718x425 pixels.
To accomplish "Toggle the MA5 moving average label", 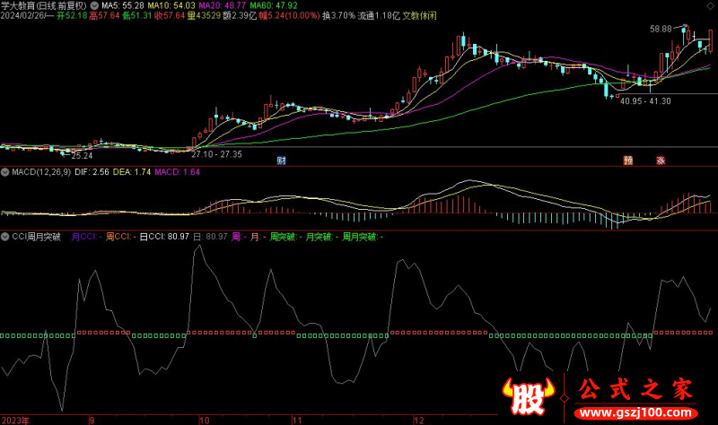I will pos(122,5).
